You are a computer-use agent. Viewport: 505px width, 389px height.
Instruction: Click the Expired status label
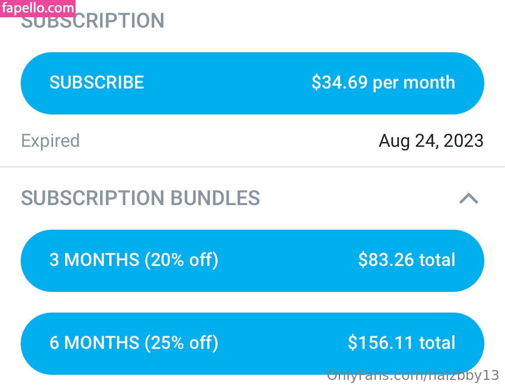coord(50,141)
